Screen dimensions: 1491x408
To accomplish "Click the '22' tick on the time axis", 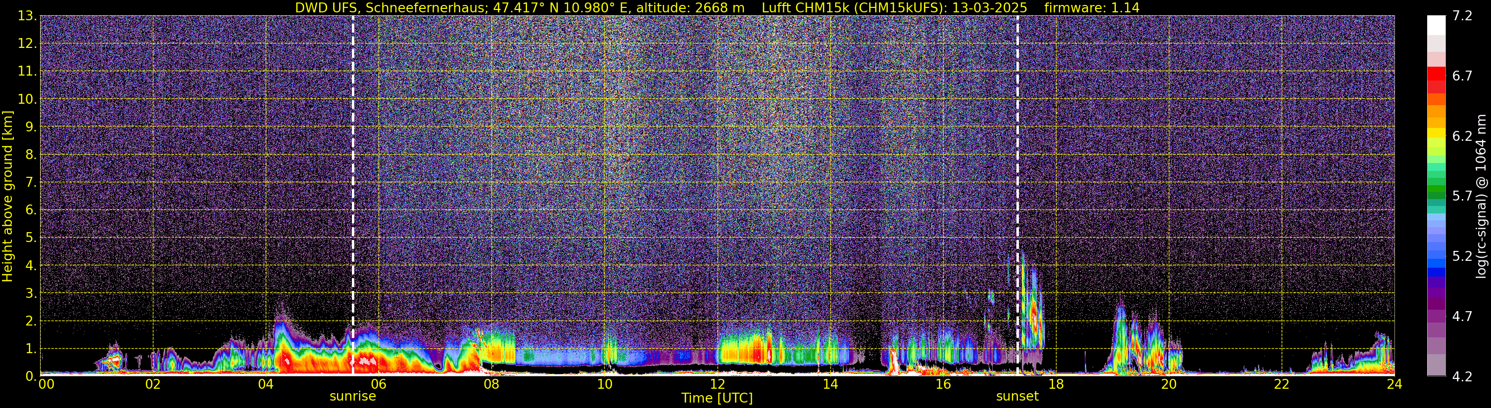I will click(x=1282, y=384).
